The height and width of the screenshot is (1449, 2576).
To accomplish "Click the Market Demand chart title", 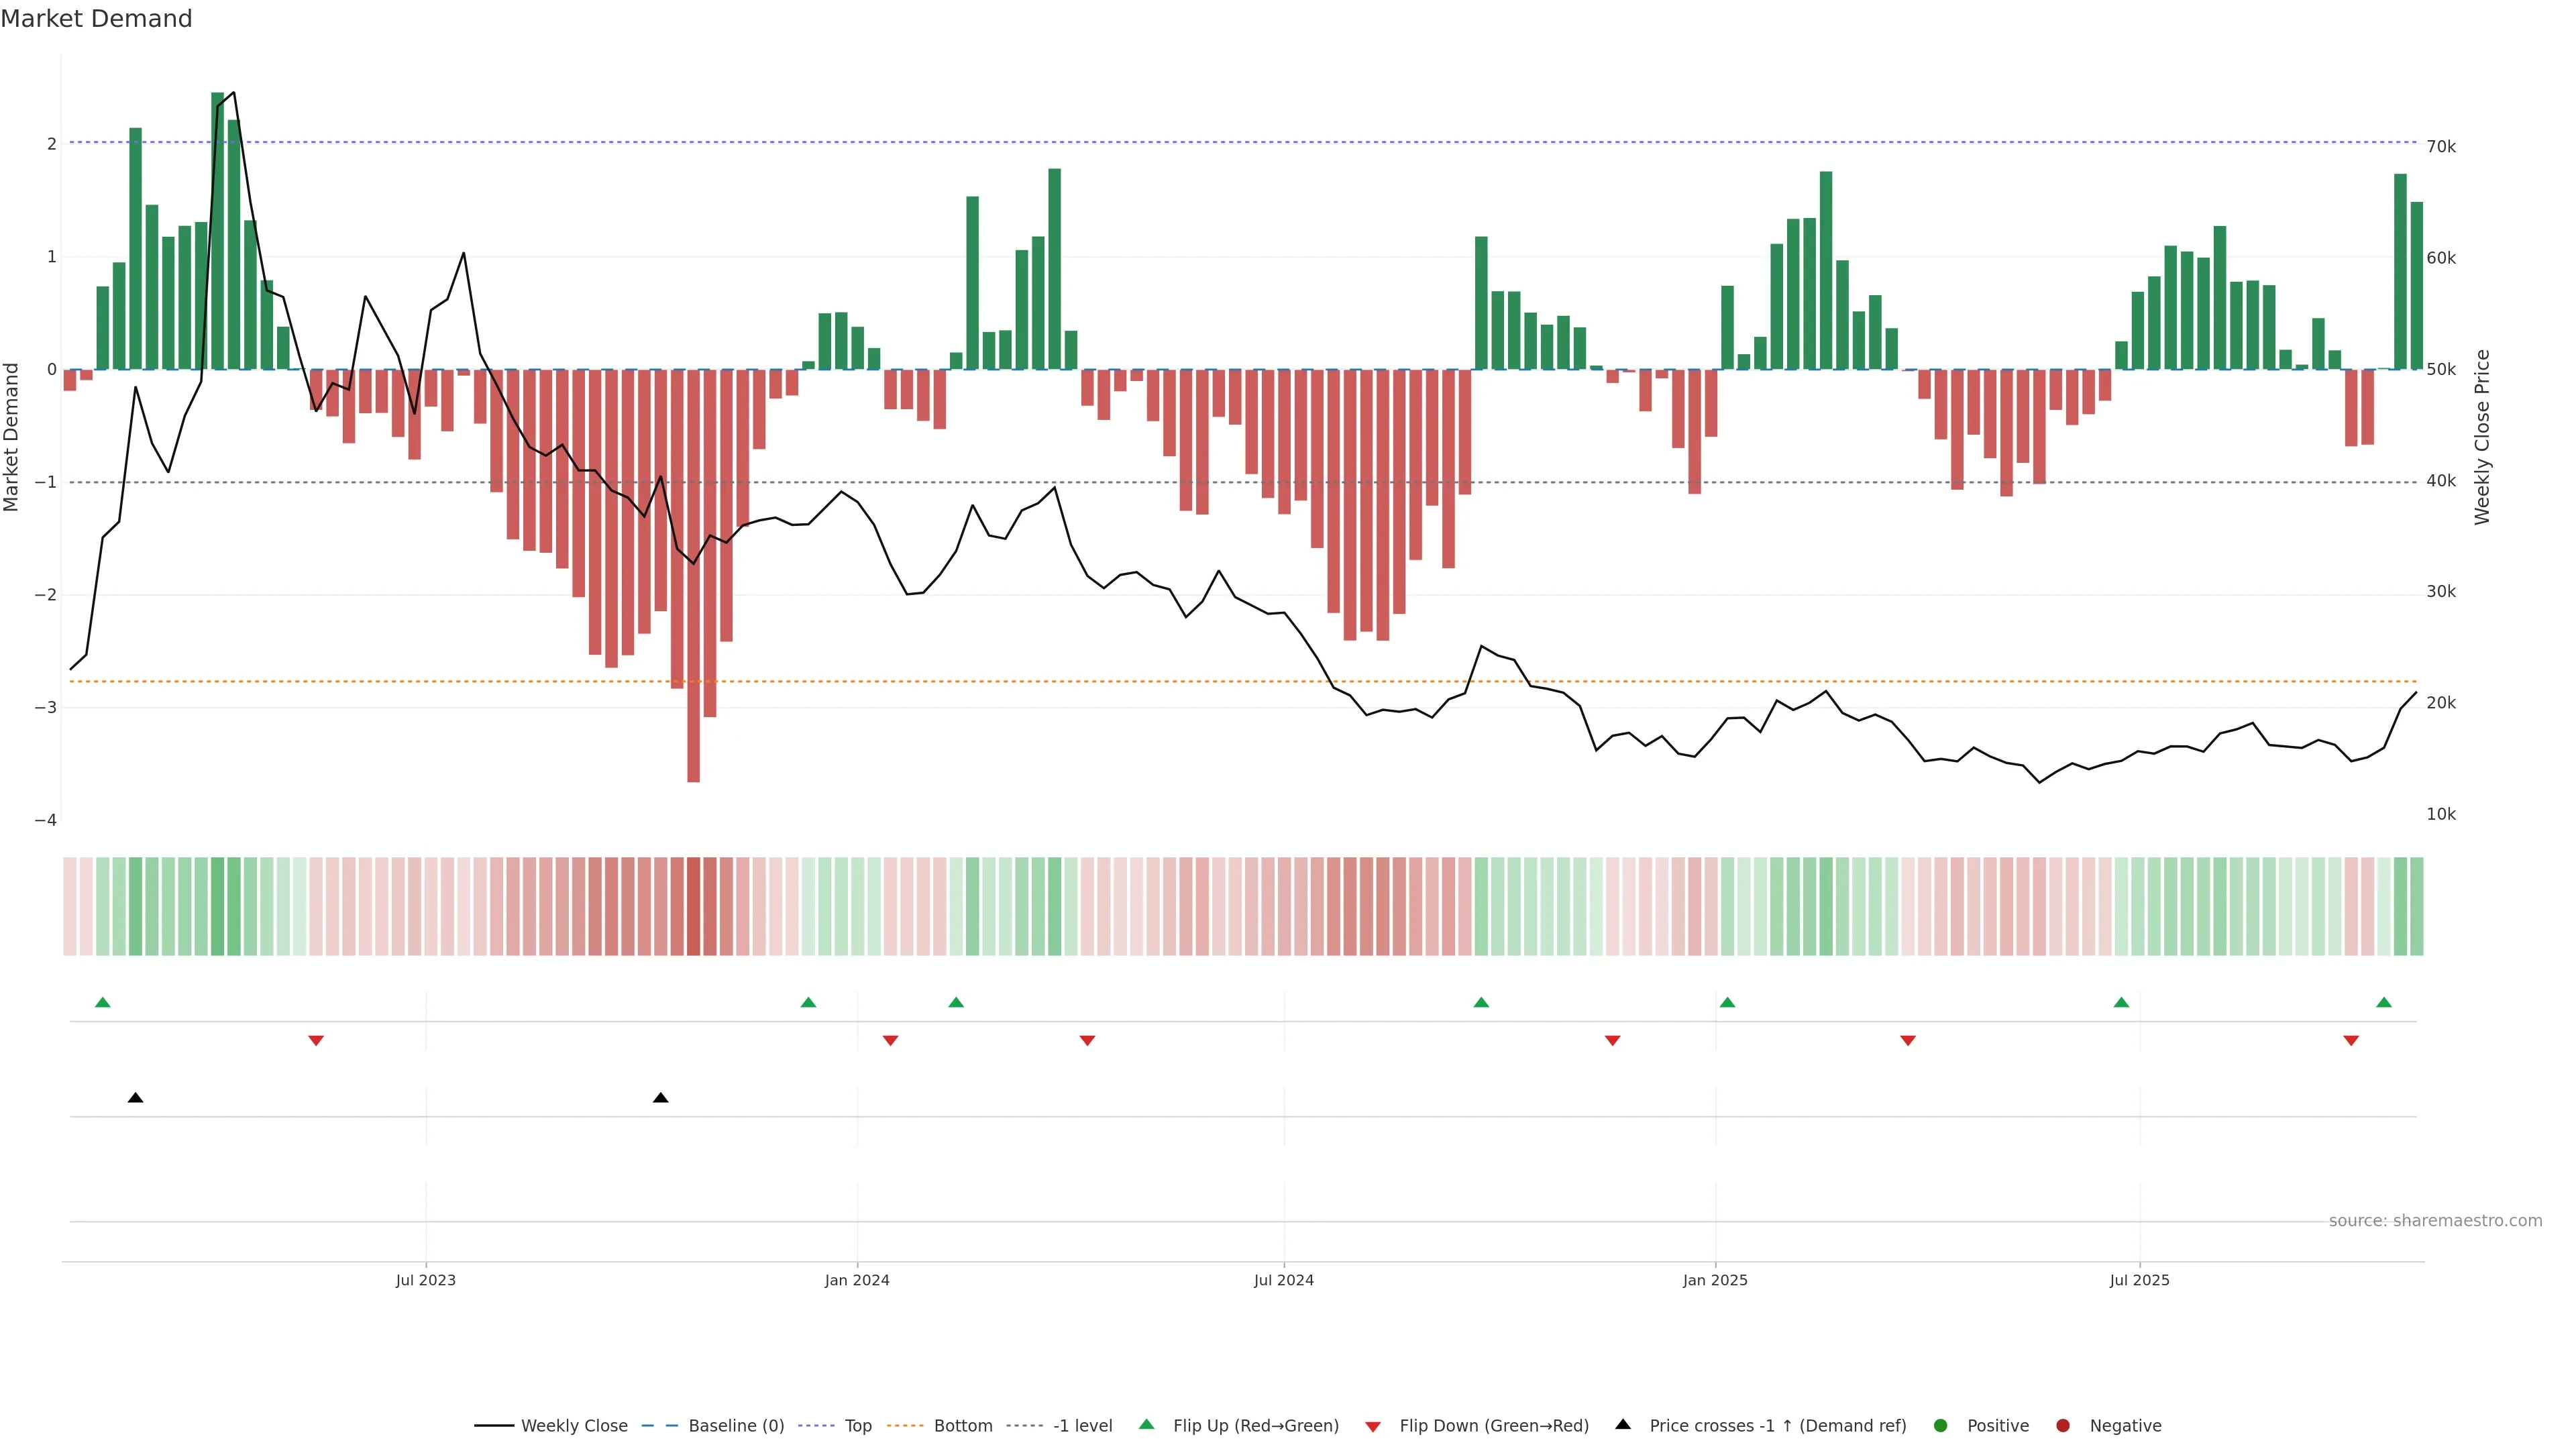I will click(96, 19).
